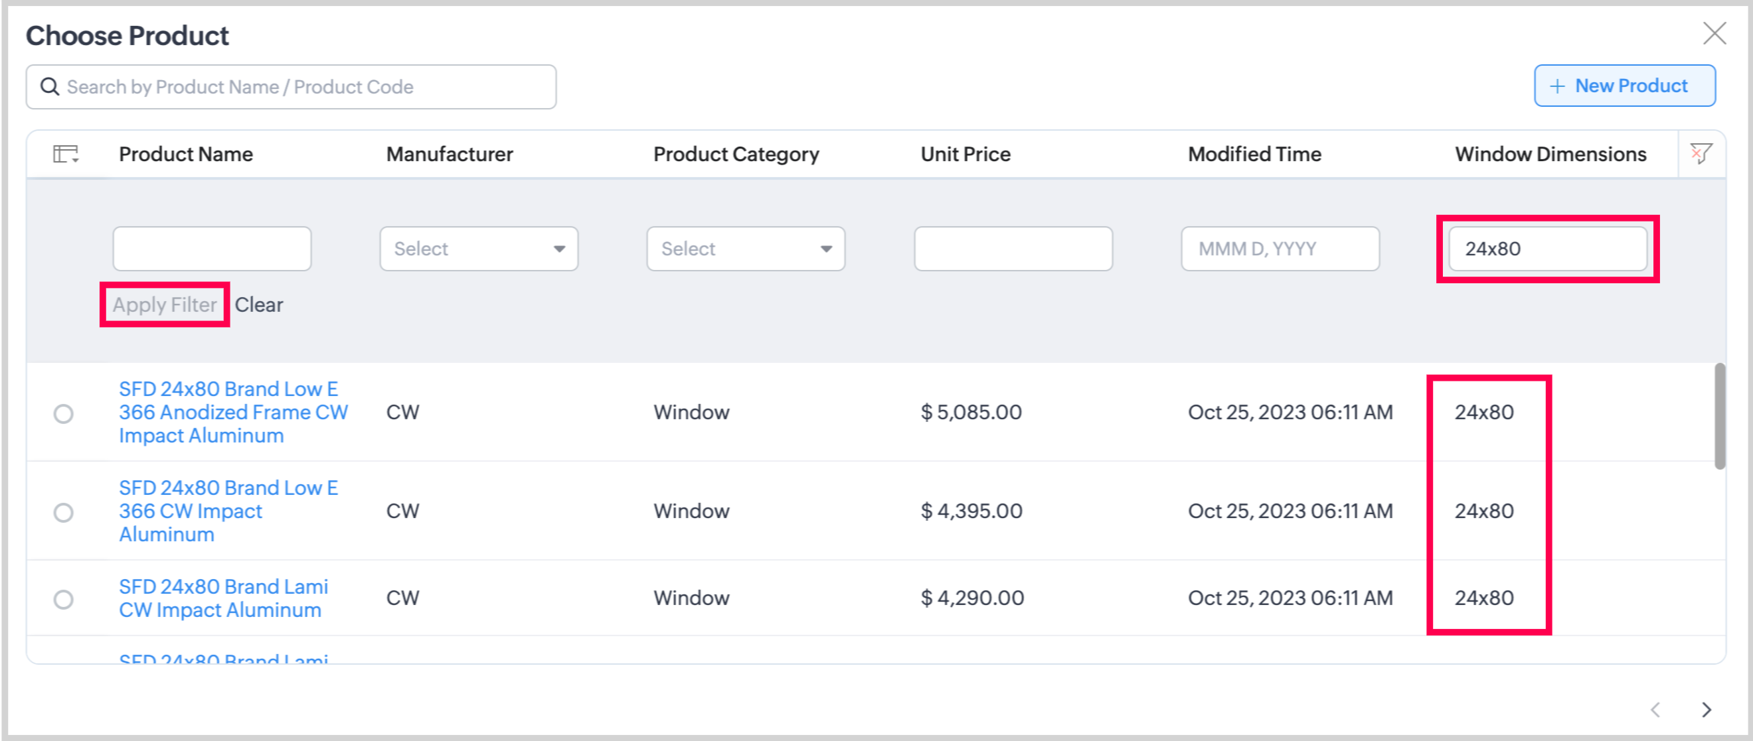Open SFD 24x80 Brand Low E 366 CW Impact link
Image resolution: width=1753 pixels, height=741 pixels.
pyautogui.click(x=228, y=511)
